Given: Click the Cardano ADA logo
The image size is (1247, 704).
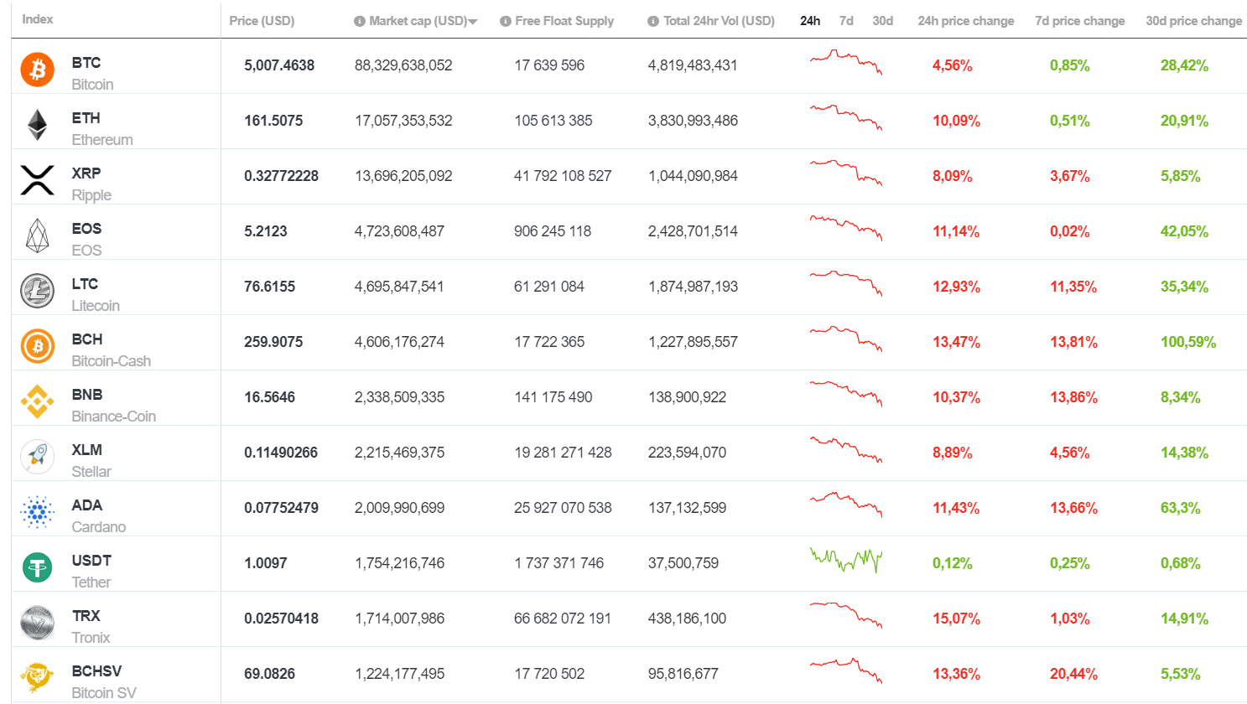Looking at the screenshot, I should (x=38, y=512).
